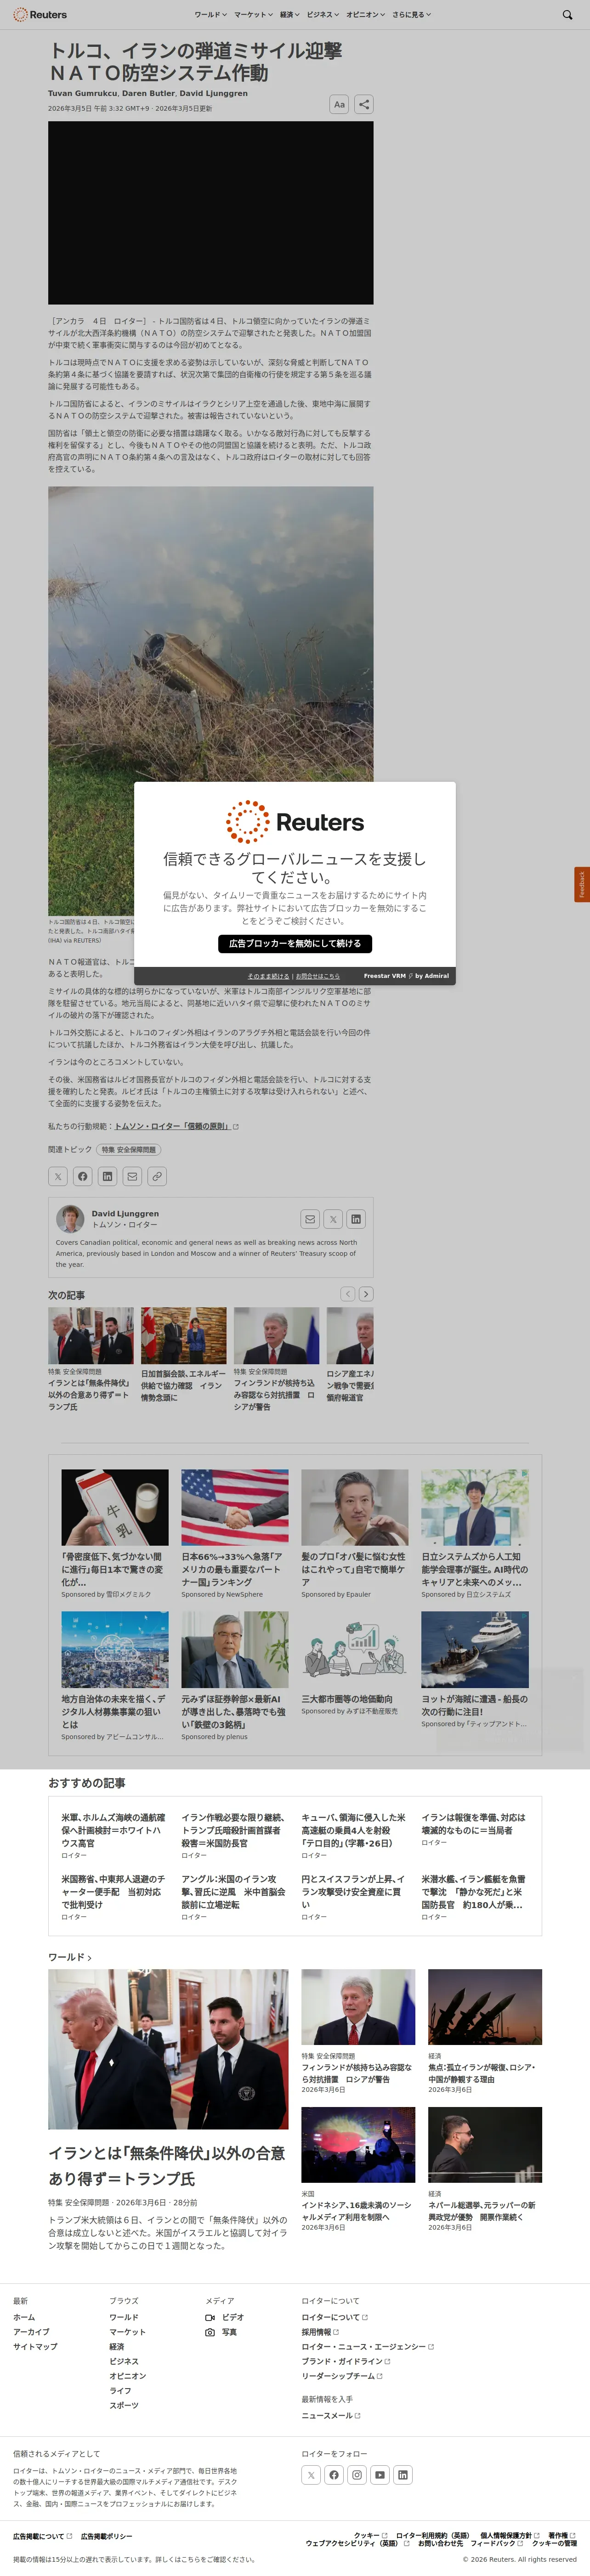Viewport: 590px width, 2576px height.
Task: Email author David Ljunggren via envelope icon
Action: (x=310, y=1219)
